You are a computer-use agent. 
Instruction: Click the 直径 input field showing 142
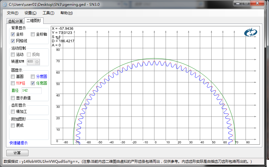31,91
